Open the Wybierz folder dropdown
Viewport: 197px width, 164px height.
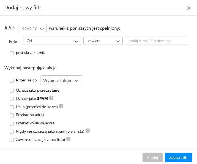coord(61,80)
